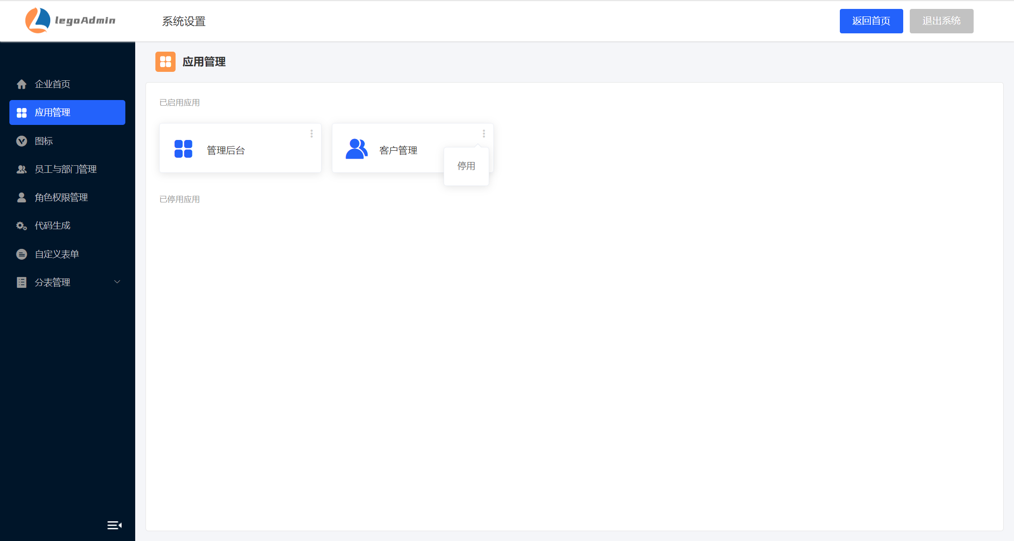The height and width of the screenshot is (541, 1014).
Task: Click the 图标 sidebar icon
Action: click(x=22, y=141)
